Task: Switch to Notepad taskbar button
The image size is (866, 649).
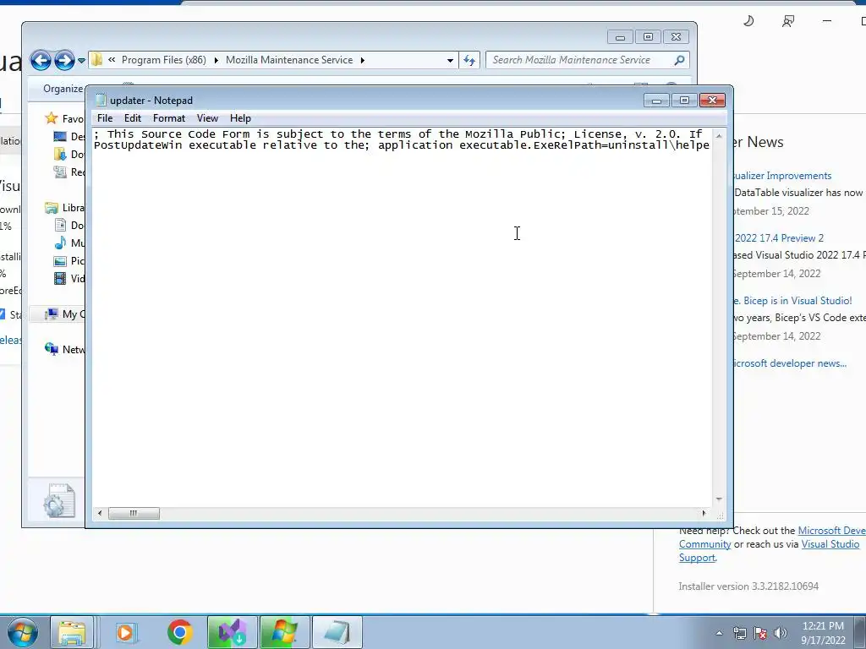Action: 337,632
